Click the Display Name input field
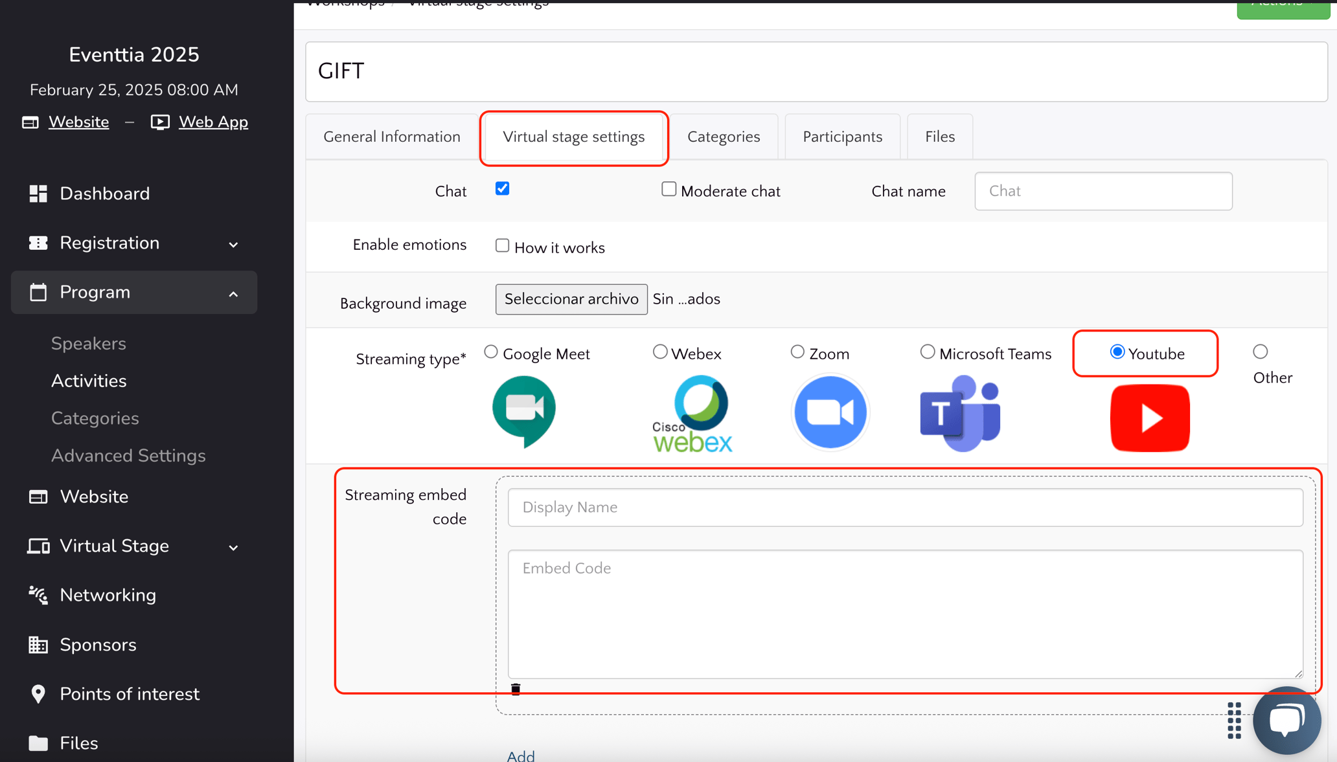 coord(905,508)
